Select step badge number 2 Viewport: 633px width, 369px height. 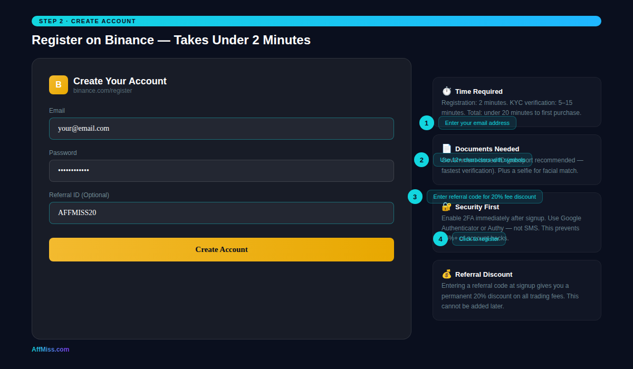421,160
